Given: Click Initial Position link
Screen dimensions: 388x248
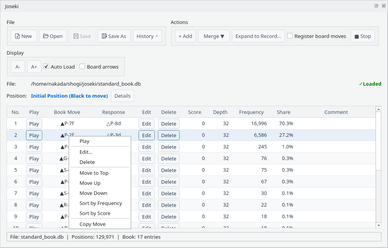Looking at the screenshot, I should 69,96.
